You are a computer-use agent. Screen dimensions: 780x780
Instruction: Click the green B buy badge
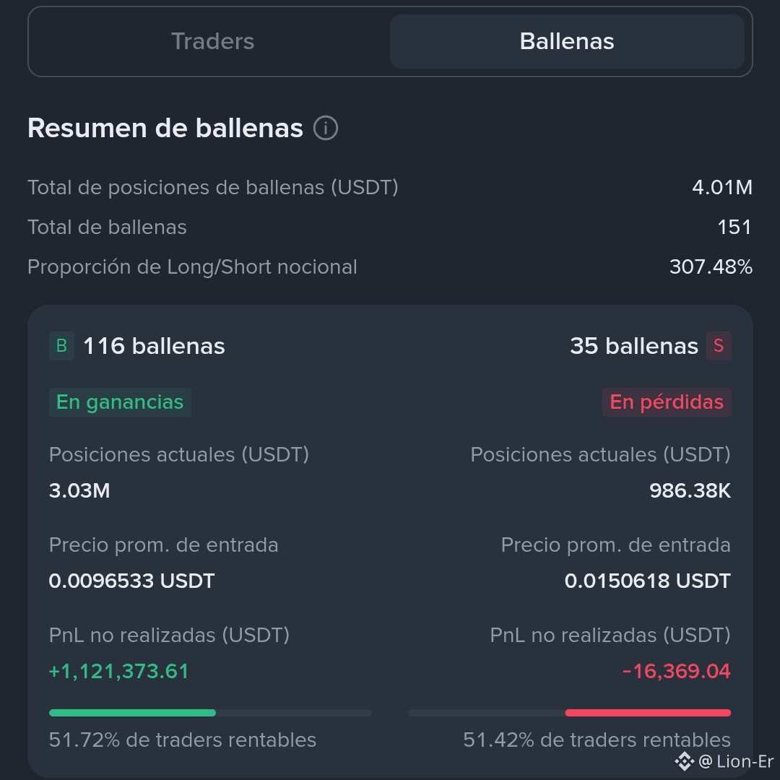tap(61, 346)
